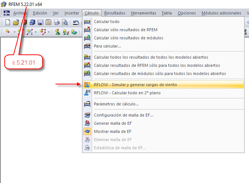Choose Calcular todos los resultados de todos los modelos abiertos
249x183 pixels.
pyautogui.click(x=163, y=57)
